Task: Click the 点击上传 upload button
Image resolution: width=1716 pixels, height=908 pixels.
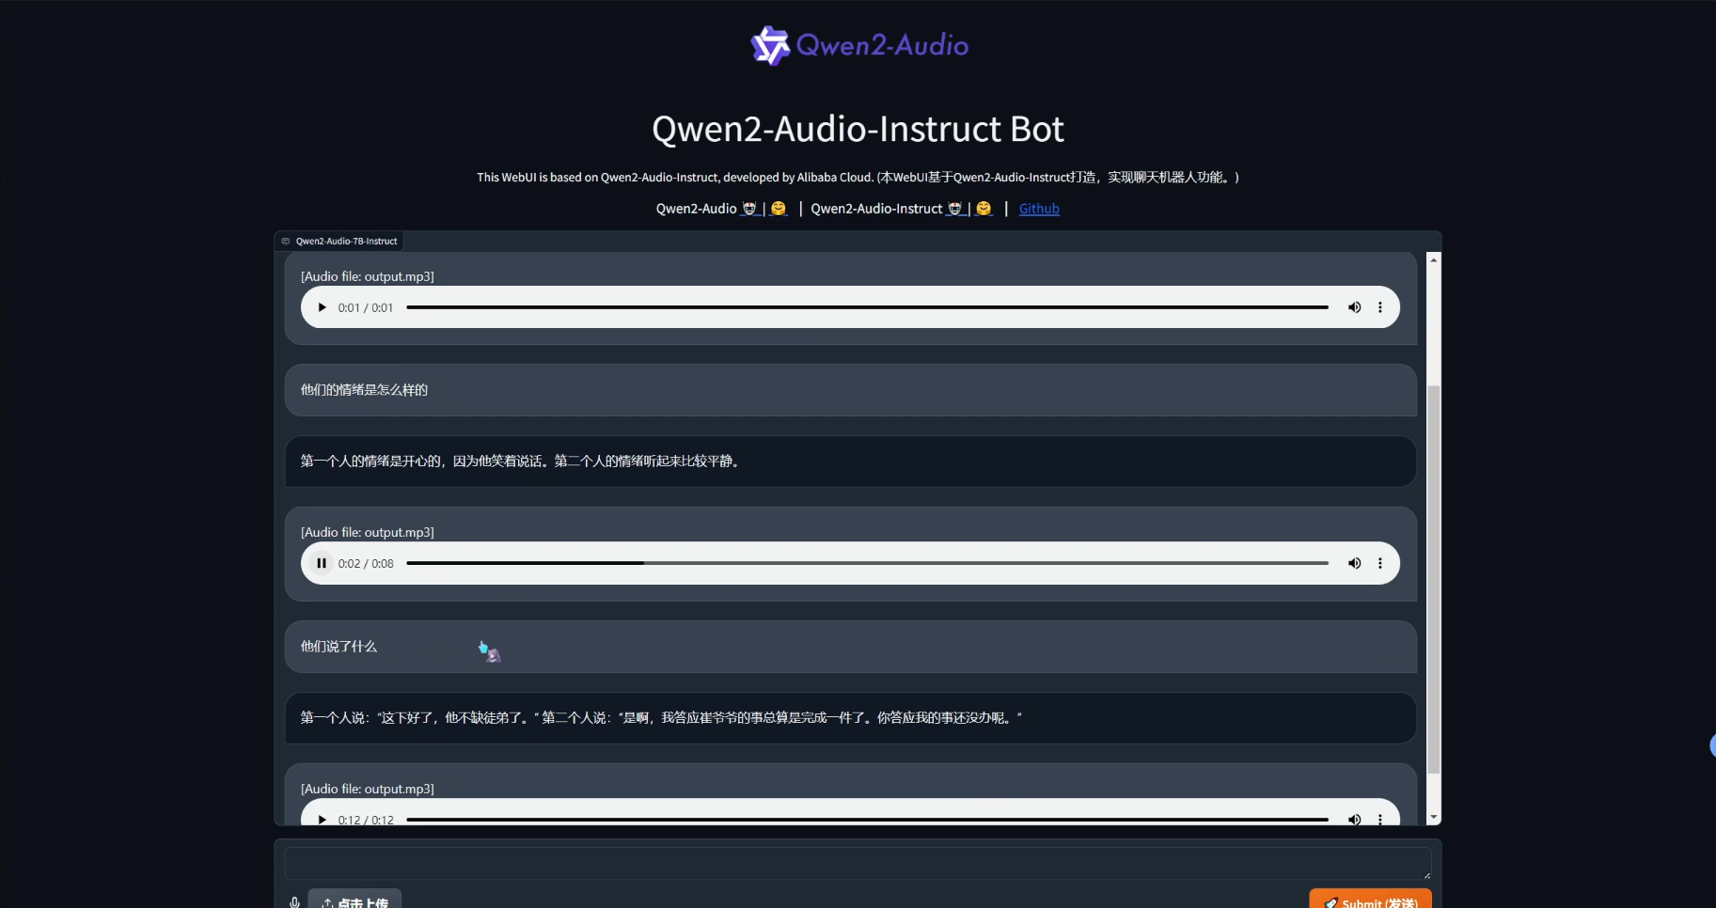Action: tap(354, 900)
